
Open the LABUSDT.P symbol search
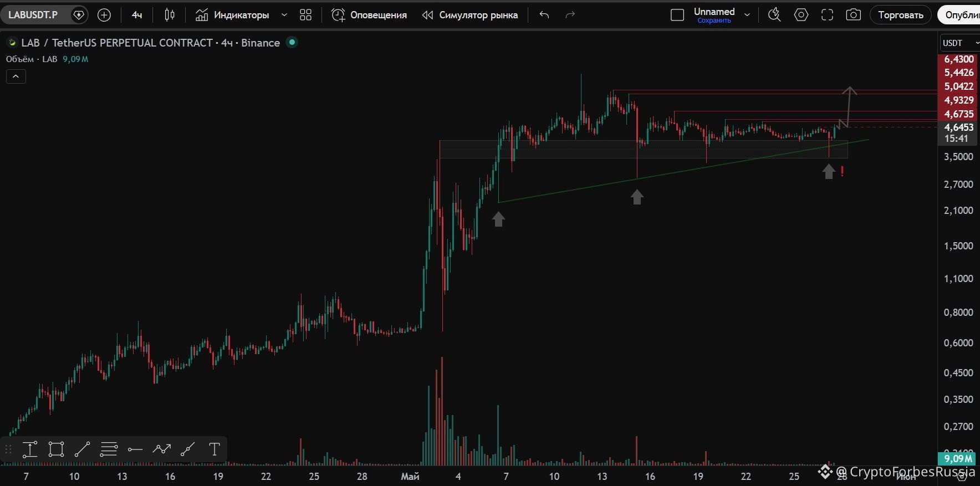(33, 15)
